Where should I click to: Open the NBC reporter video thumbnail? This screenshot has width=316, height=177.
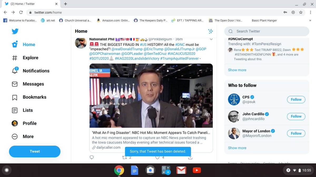[151, 96]
